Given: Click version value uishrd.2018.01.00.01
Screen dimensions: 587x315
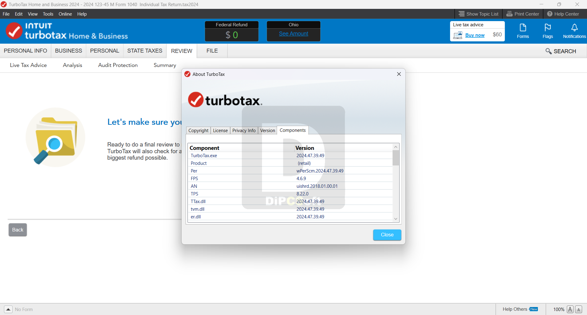Looking at the screenshot, I should coord(317,186).
